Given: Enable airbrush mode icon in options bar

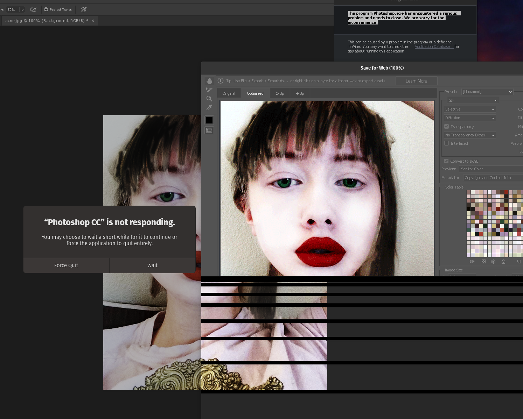Looking at the screenshot, I should pos(33,9).
